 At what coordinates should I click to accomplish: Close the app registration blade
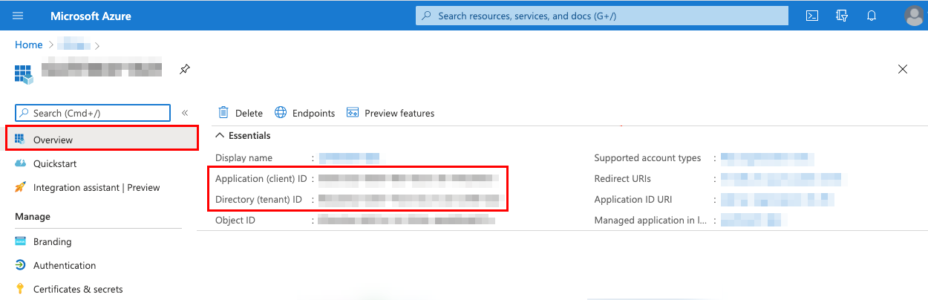(903, 69)
